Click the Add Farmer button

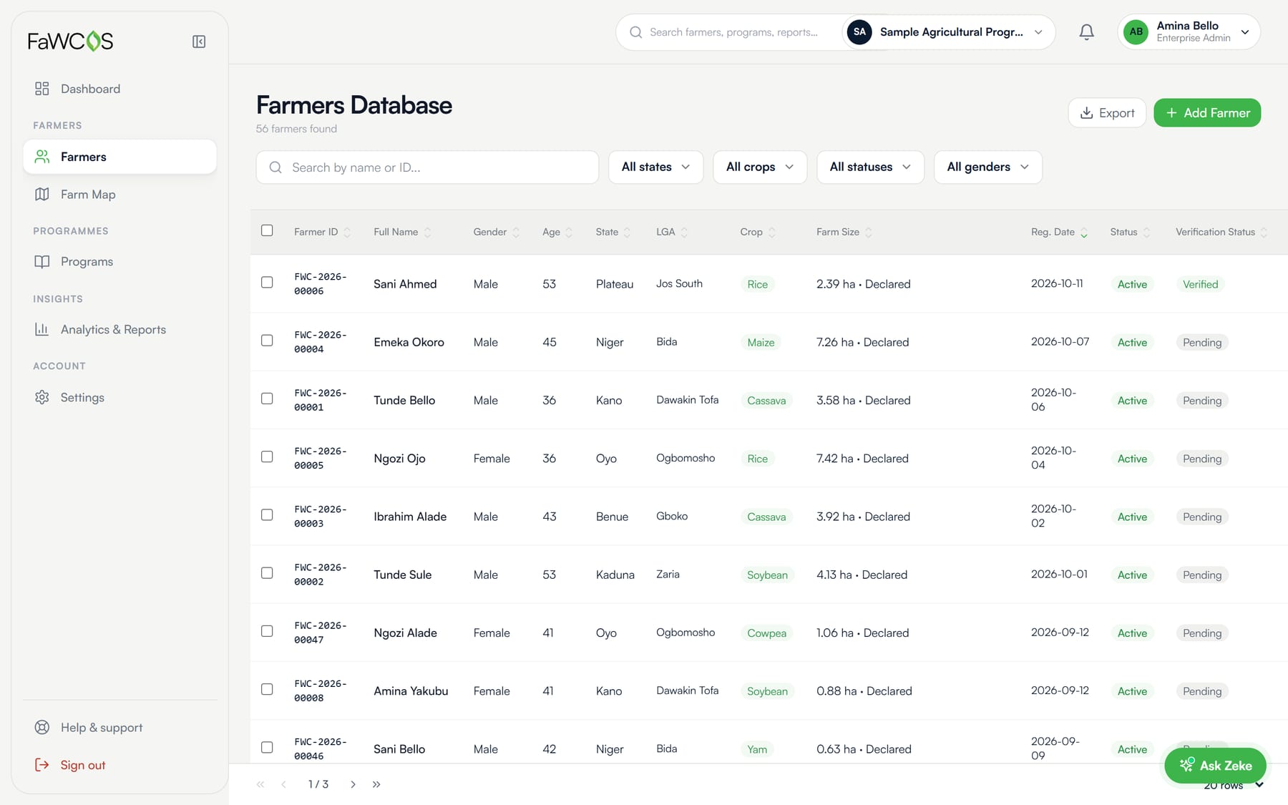[1207, 113]
